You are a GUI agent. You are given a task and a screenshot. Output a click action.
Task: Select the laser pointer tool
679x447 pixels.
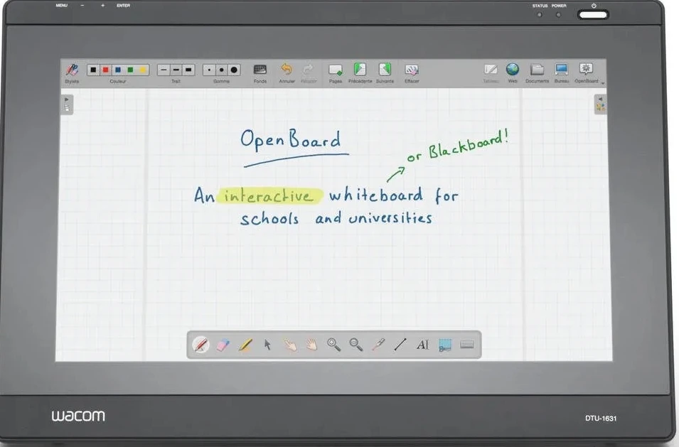[378, 345]
